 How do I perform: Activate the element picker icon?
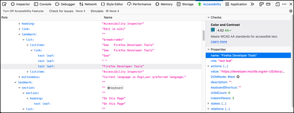(5, 4)
